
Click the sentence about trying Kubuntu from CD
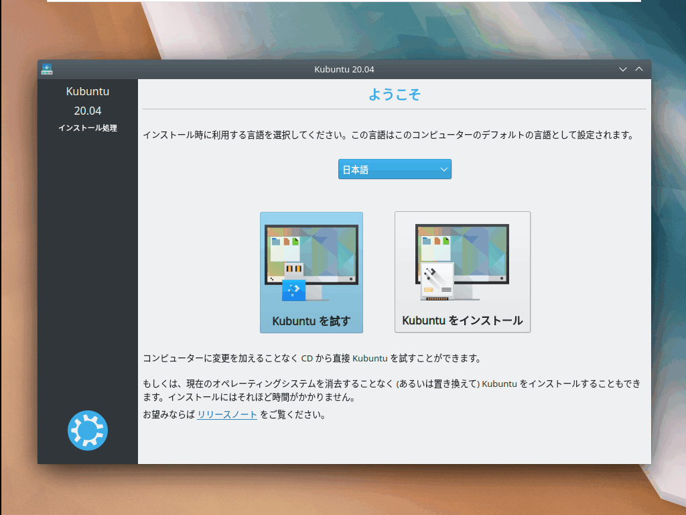pyautogui.click(x=312, y=358)
